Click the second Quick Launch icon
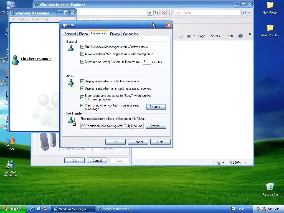This screenshot has width=284, height=213. 39,209
